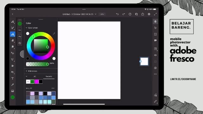The width and height of the screenshot is (203, 114).
Task: Open the brush smoothing option
Action: (x=20, y=37)
